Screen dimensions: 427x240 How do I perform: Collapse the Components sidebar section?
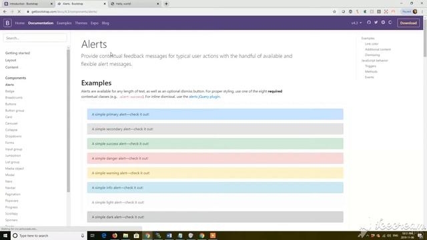coord(15,78)
